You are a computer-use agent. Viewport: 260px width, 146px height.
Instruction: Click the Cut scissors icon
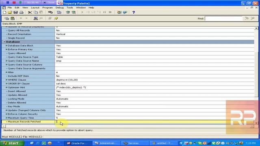(30, 13)
